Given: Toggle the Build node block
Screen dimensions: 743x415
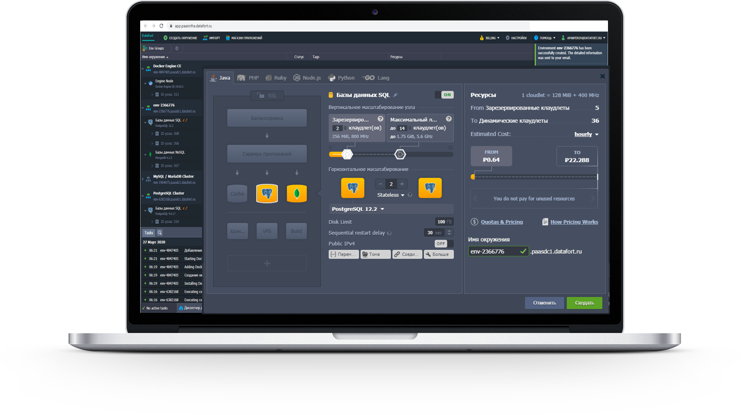Looking at the screenshot, I should [x=296, y=231].
